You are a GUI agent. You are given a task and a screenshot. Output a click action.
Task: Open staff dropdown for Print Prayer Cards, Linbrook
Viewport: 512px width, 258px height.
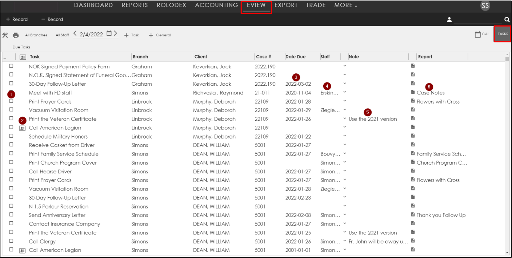click(345, 101)
